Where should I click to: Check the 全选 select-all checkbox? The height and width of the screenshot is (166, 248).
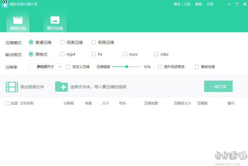8,103
